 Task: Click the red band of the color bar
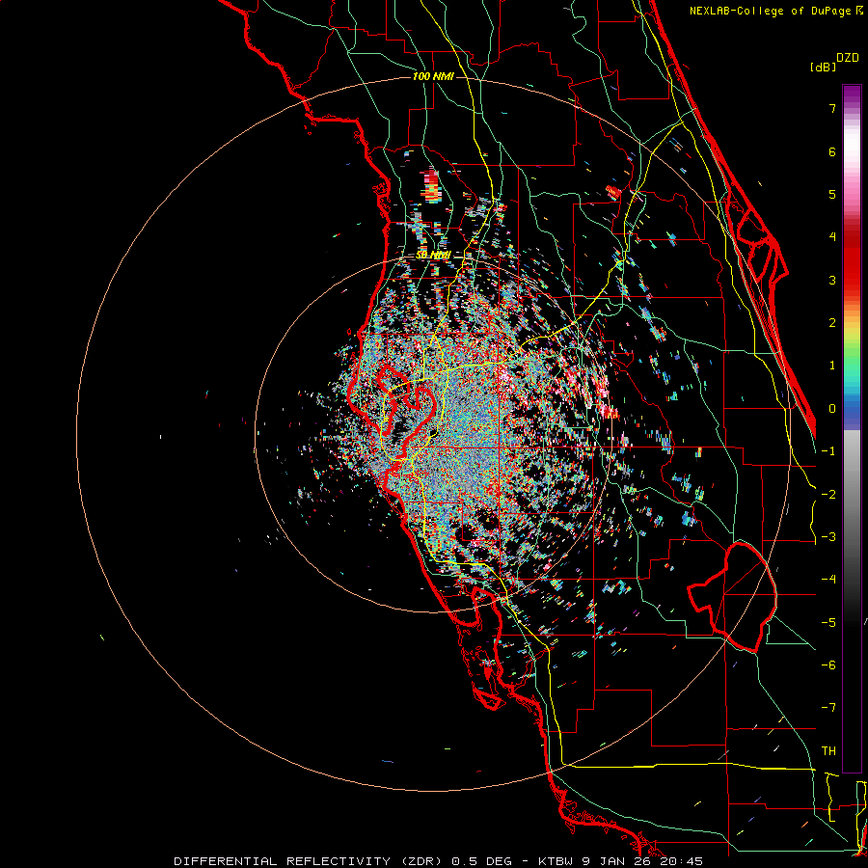tap(852, 260)
